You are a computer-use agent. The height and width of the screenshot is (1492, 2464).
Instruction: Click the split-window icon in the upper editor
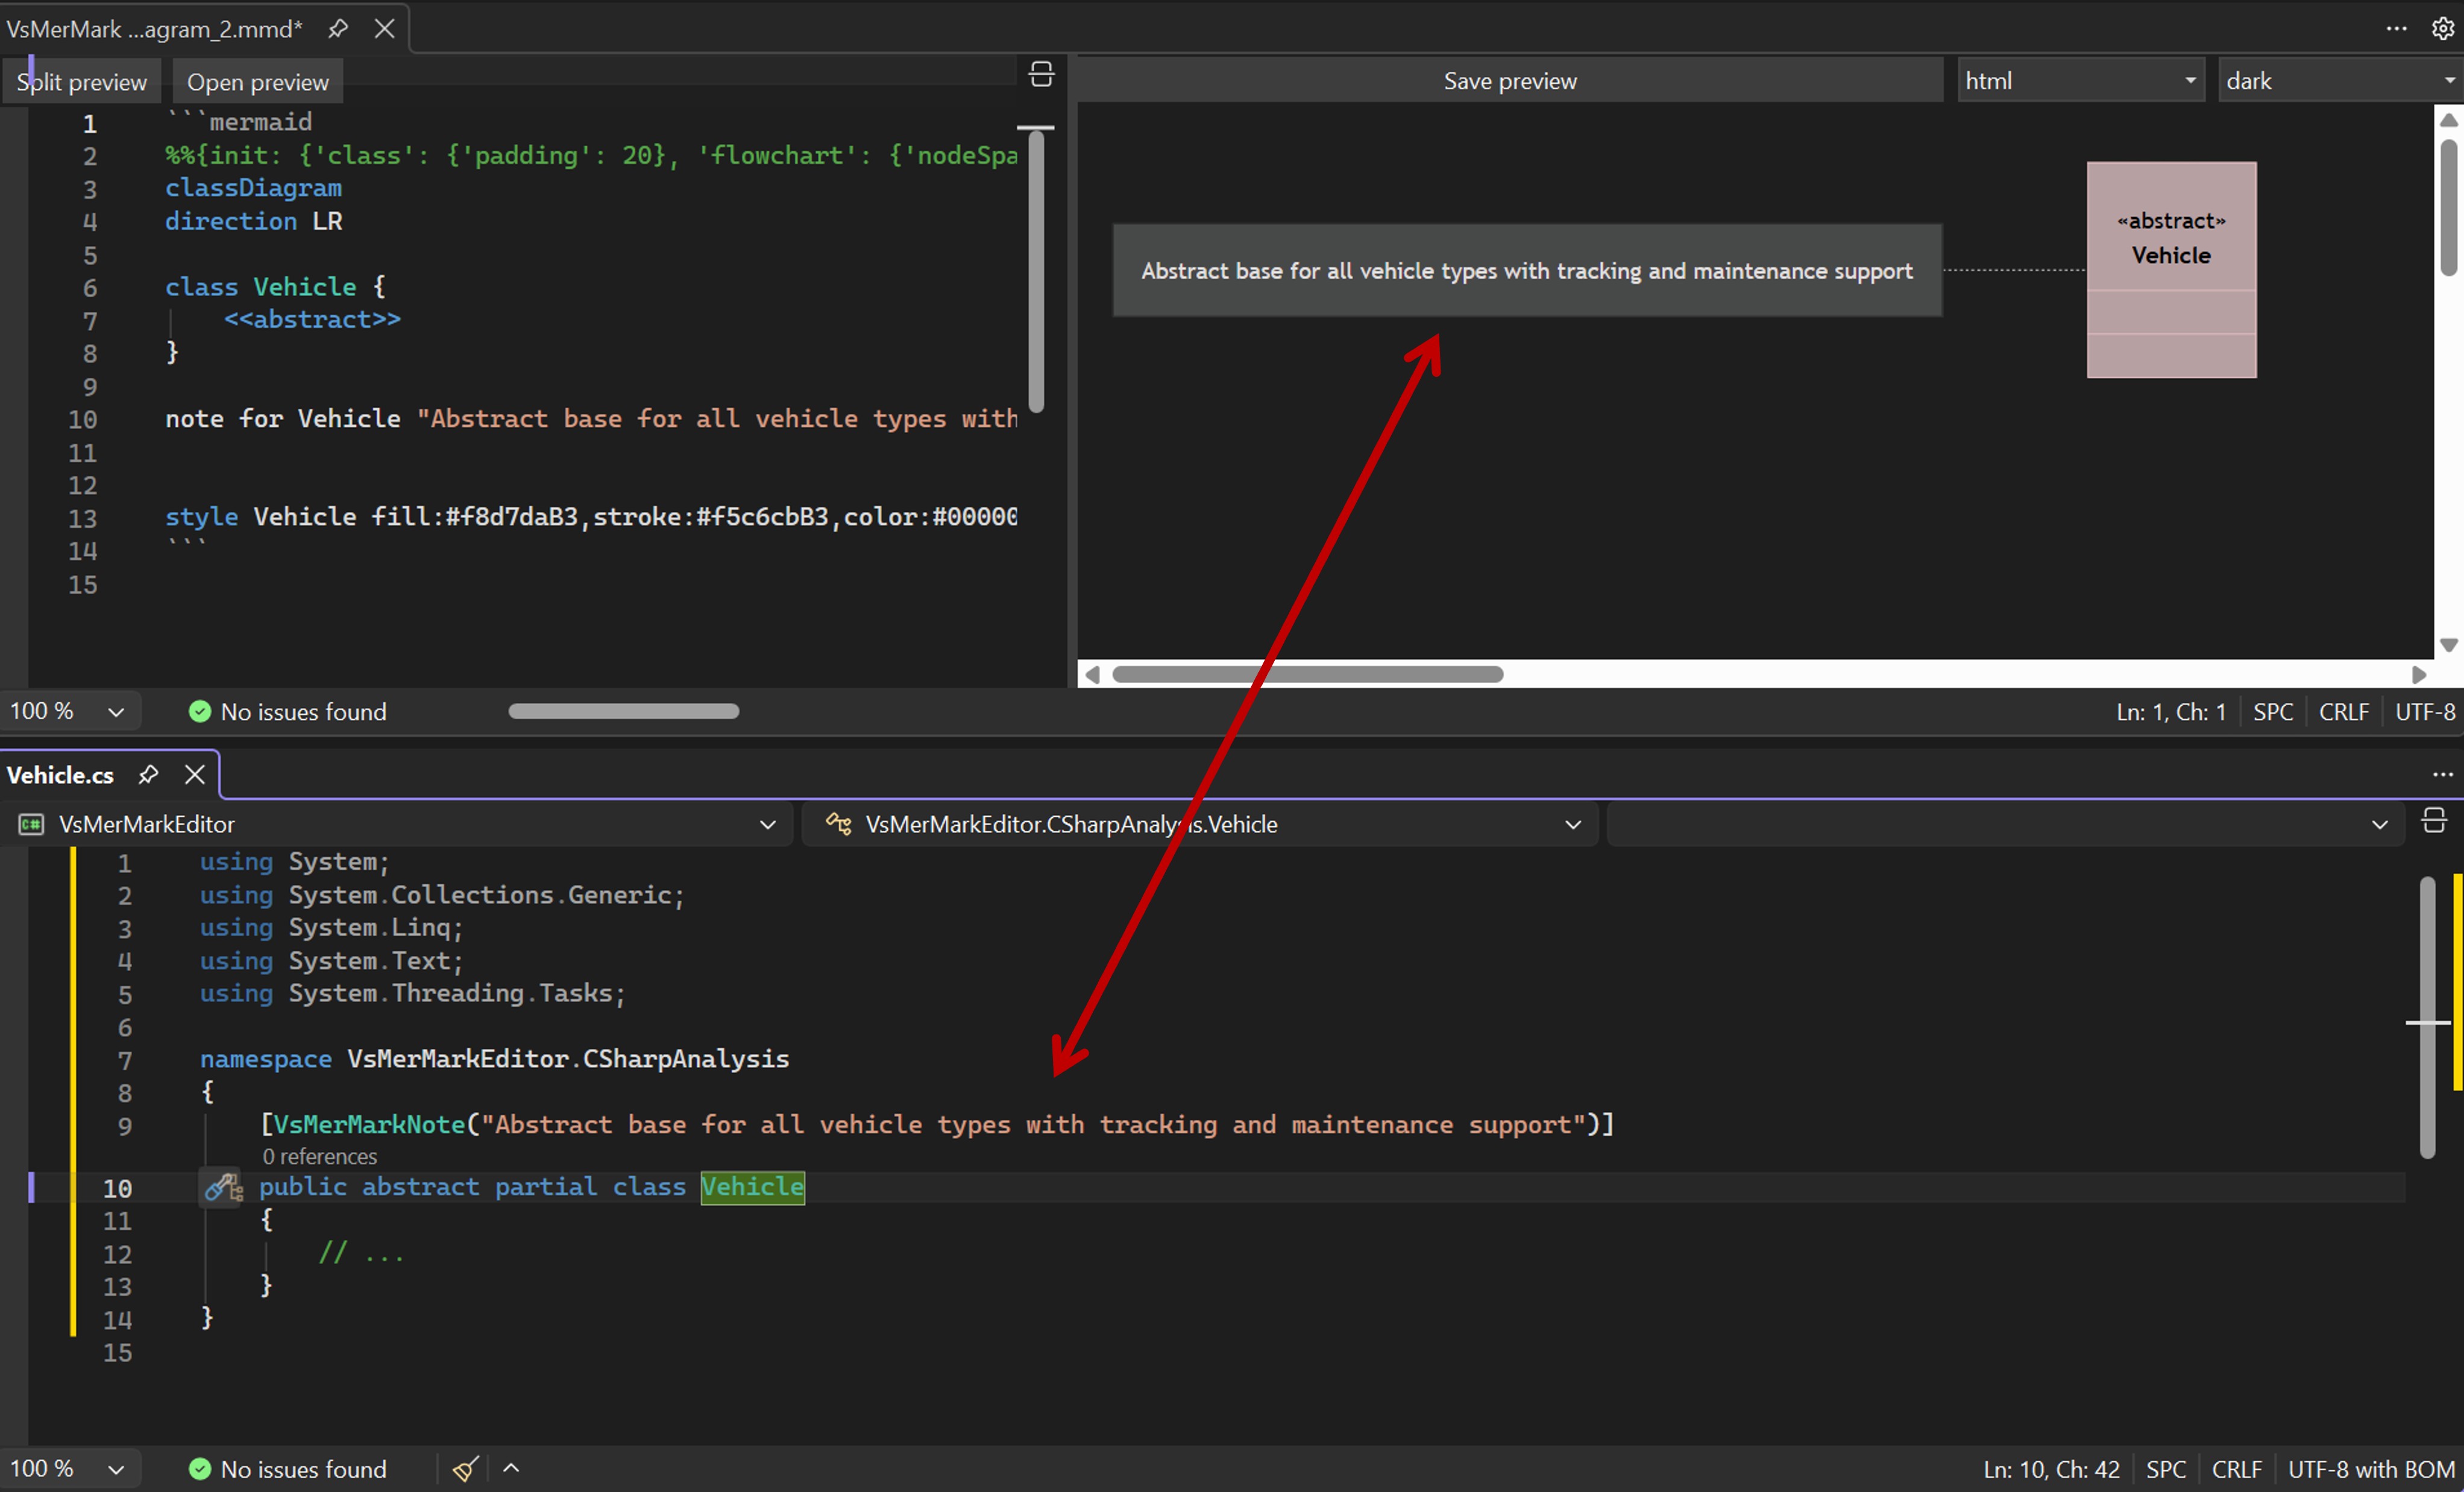1041,75
